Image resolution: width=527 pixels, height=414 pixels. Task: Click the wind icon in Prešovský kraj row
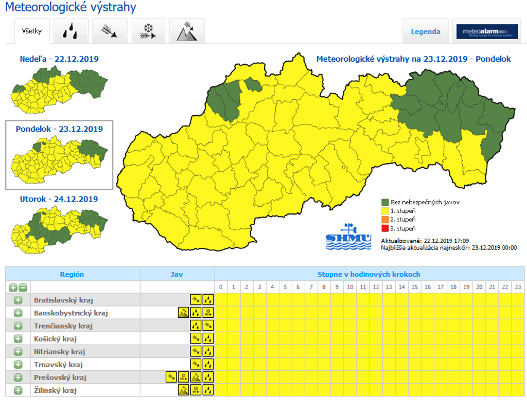[x=171, y=377]
